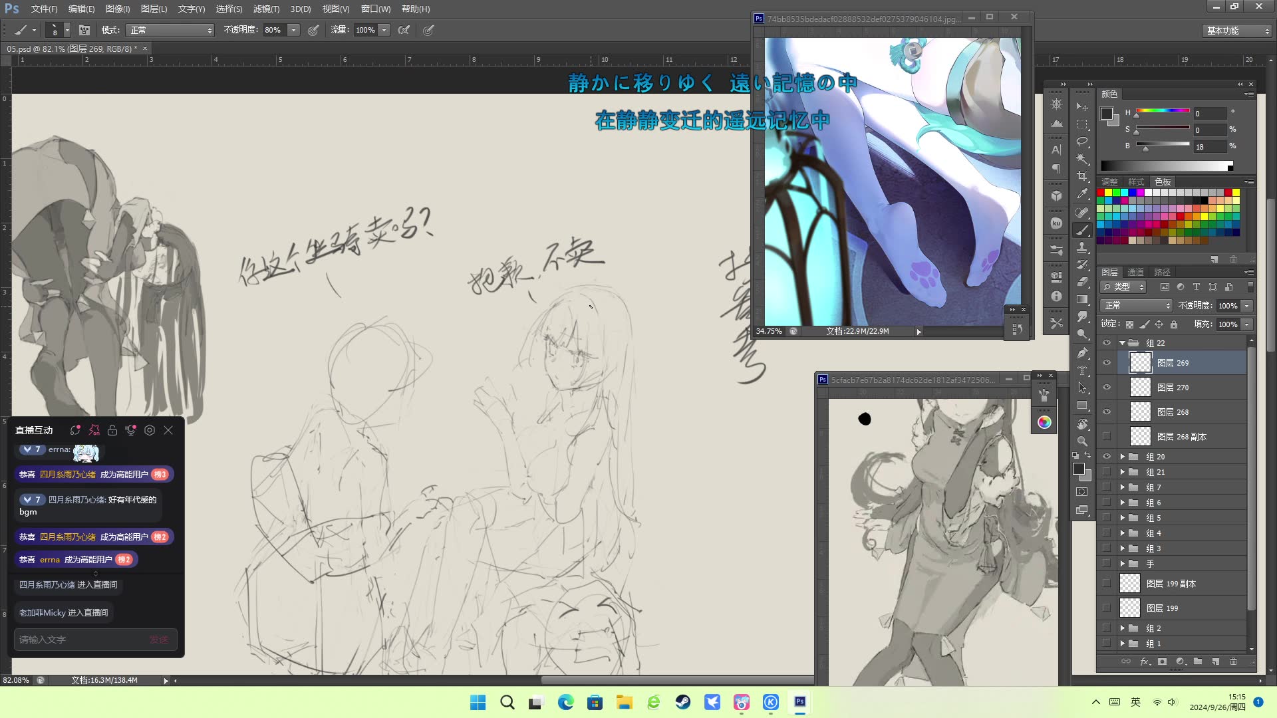Add layer mask from Layers panel footer

click(x=1162, y=661)
